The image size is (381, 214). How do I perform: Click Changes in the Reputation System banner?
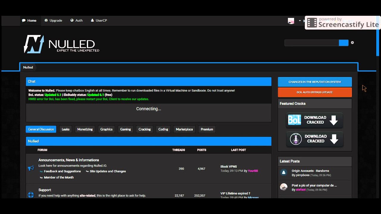[x=315, y=82]
